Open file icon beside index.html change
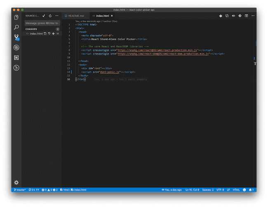The height and width of the screenshot is (207, 268). tap(45, 34)
